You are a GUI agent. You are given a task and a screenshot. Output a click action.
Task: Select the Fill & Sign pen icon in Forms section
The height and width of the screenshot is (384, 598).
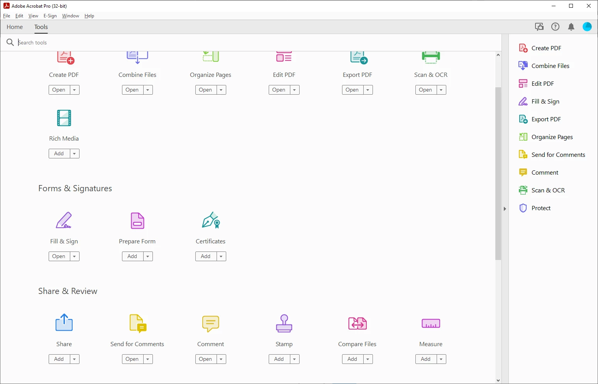(x=64, y=220)
